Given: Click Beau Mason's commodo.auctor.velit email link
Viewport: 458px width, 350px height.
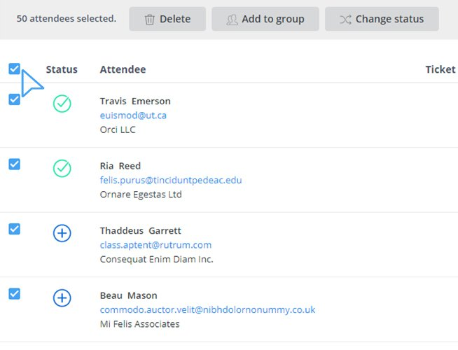Looking at the screenshot, I should point(207,309).
